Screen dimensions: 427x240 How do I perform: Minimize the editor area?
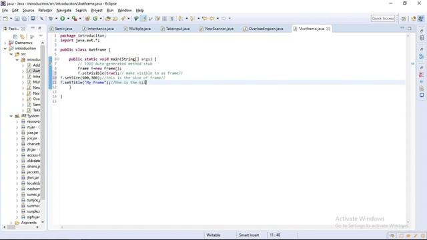coord(402,28)
